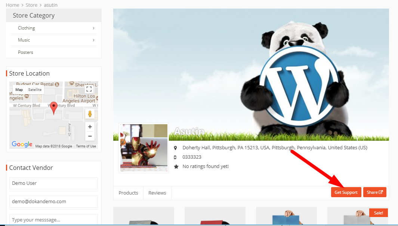Go to Home in breadcrumb
The image size is (398, 226).
[12, 5]
